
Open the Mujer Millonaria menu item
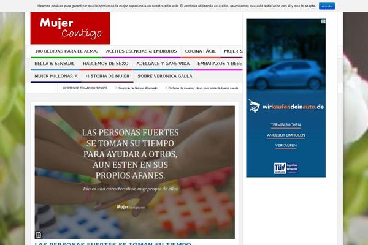[x=56, y=76]
